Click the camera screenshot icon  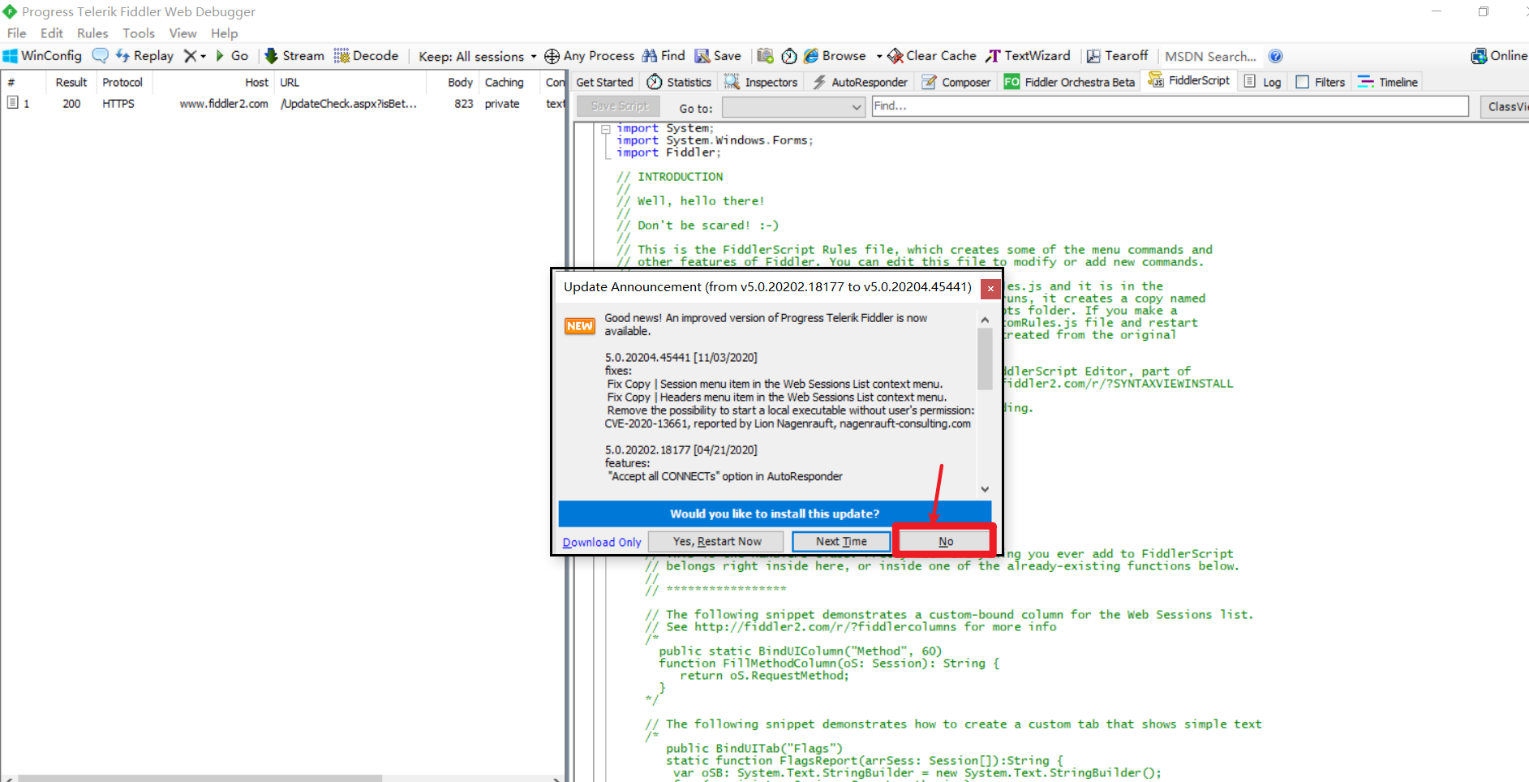[x=765, y=56]
